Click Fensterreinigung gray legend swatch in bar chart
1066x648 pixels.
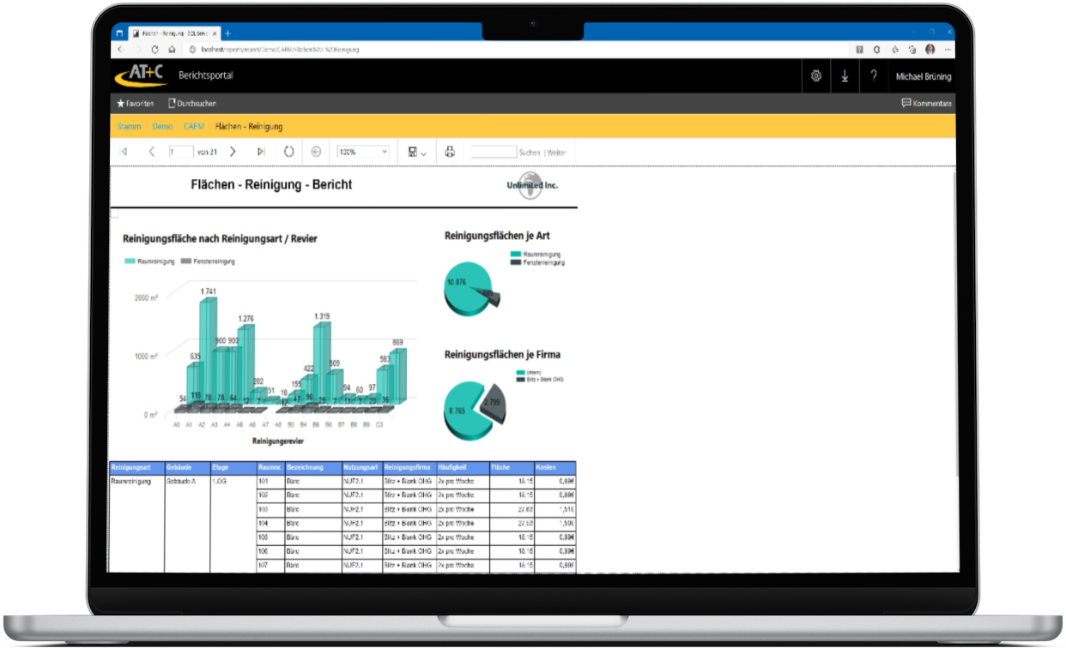(x=186, y=261)
